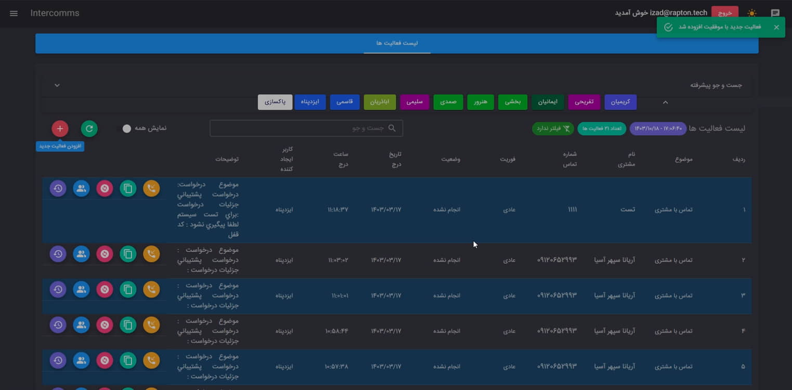
Task: Collapse the user filter chips with up chevron
Action: point(665,102)
